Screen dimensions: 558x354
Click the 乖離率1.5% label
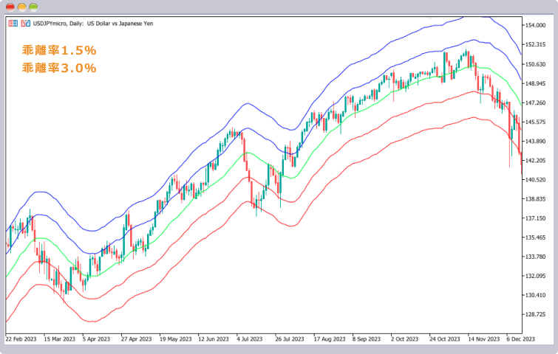click(x=59, y=50)
